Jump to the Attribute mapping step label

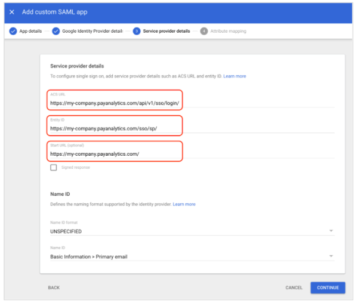(228, 31)
